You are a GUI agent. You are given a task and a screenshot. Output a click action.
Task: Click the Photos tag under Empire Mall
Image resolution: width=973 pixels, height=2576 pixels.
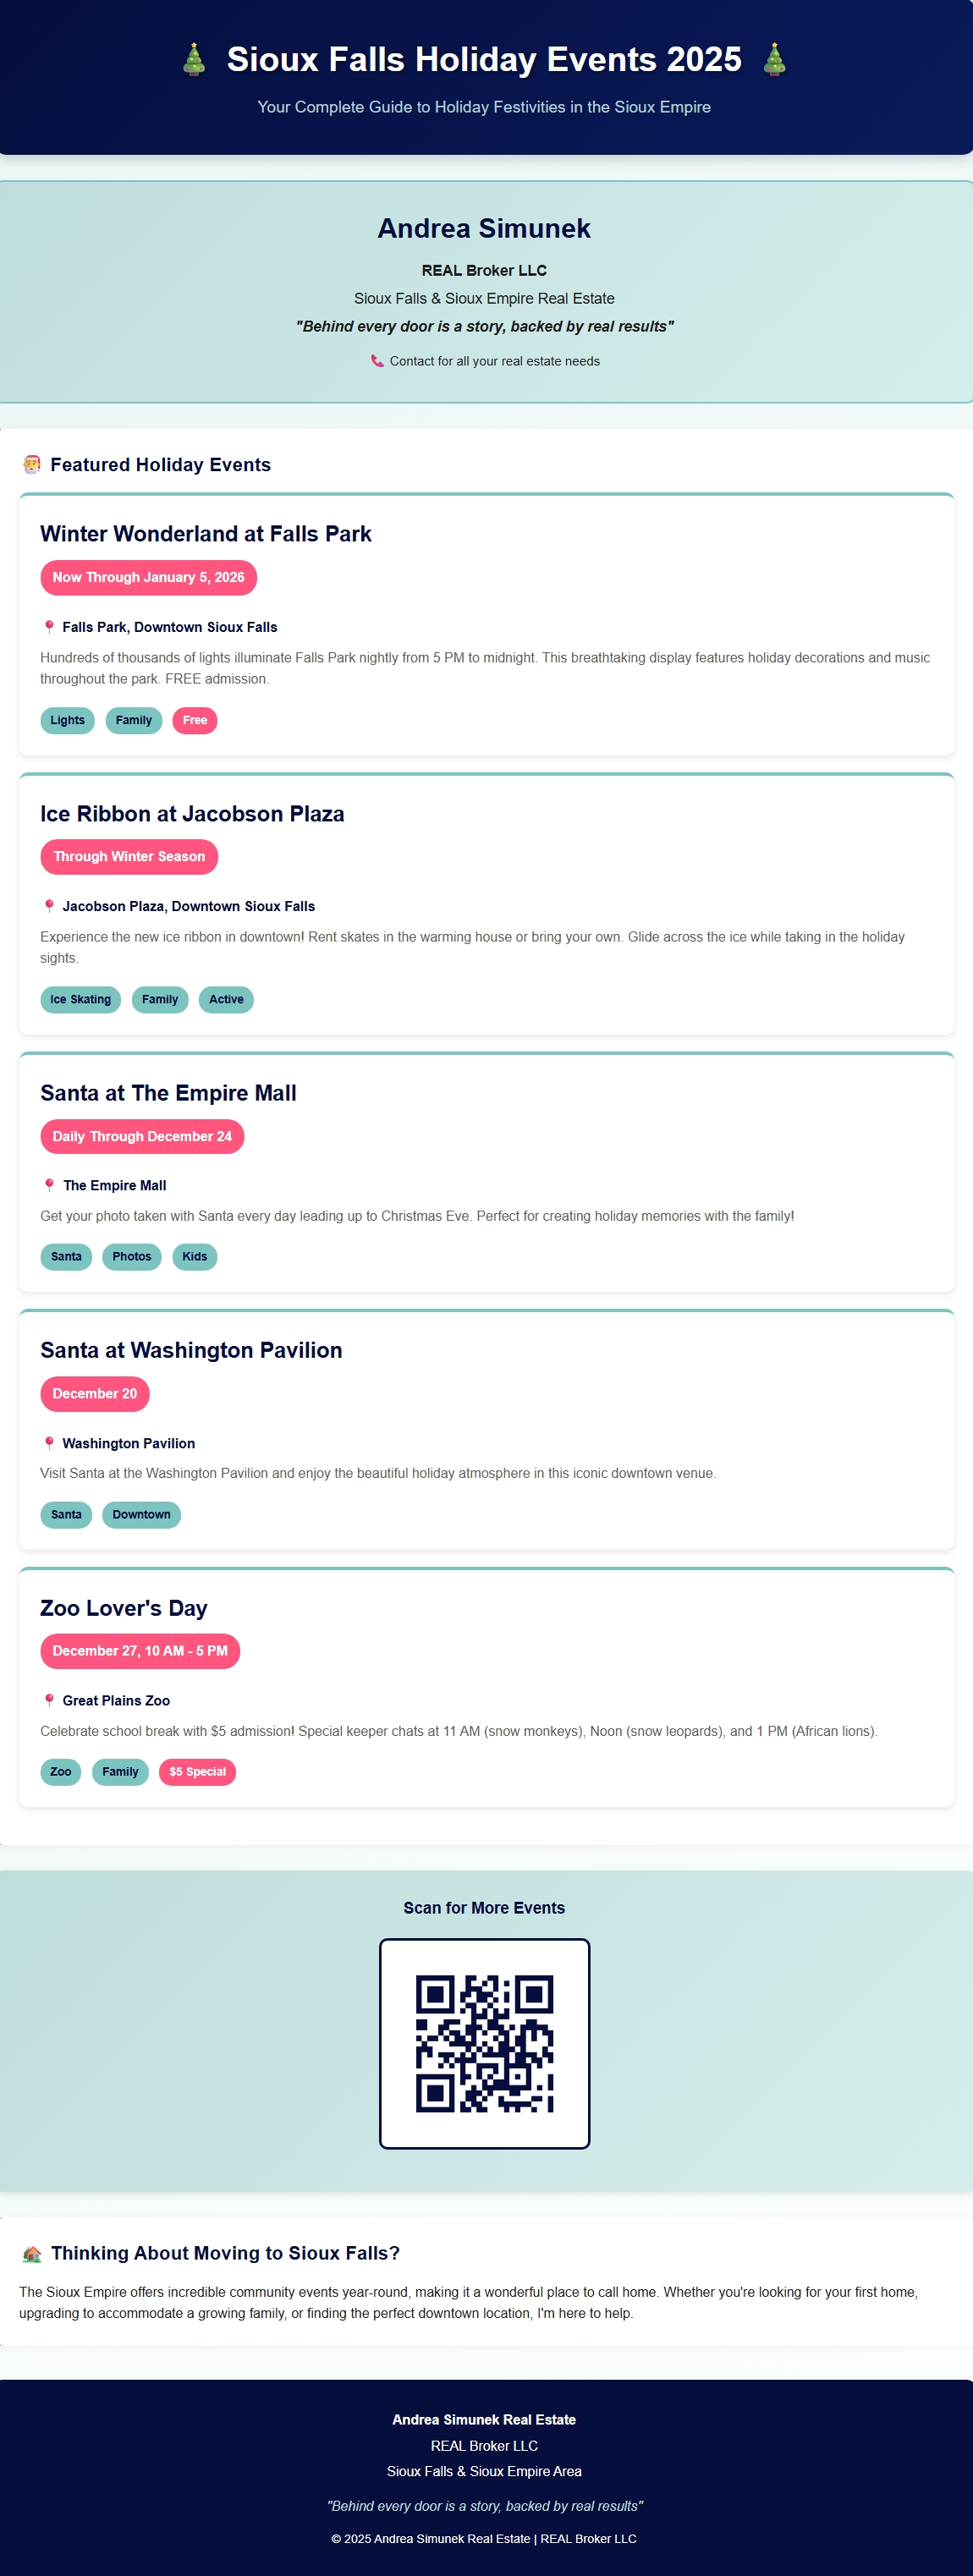(132, 1256)
